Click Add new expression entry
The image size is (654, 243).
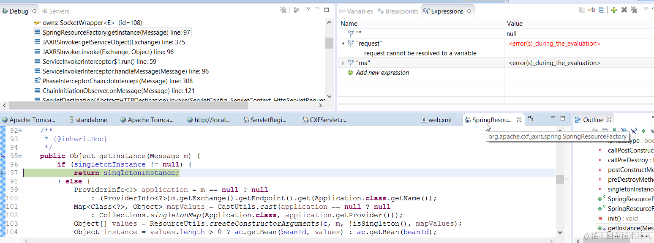pyautogui.click(x=382, y=73)
